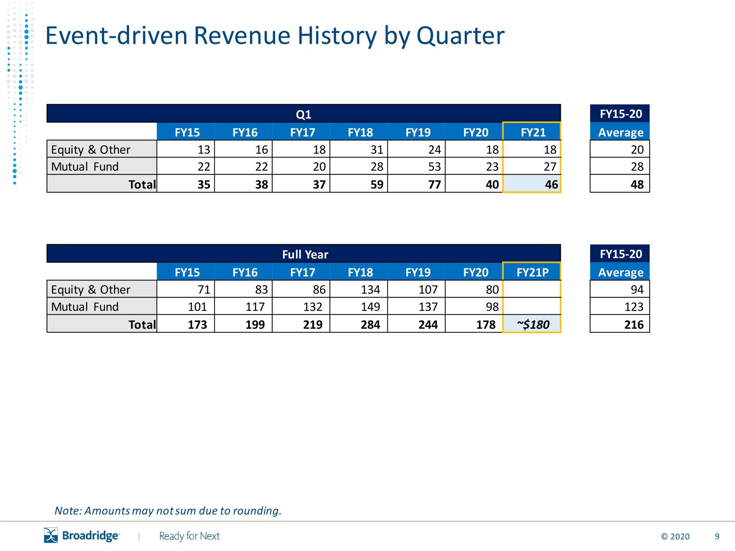Image resolution: width=735 pixels, height=551 pixels.
Task: Select the rounding note at bottom
Action: 168,511
